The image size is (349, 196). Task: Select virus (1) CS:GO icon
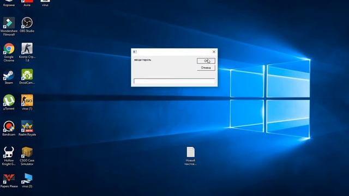click(x=27, y=102)
